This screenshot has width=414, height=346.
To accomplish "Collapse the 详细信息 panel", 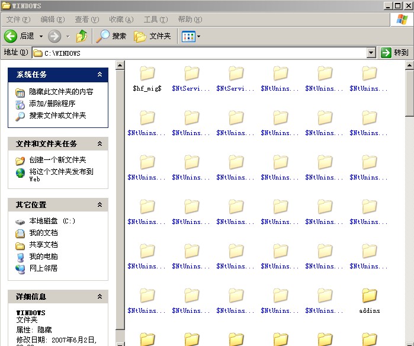I will 100,297.
